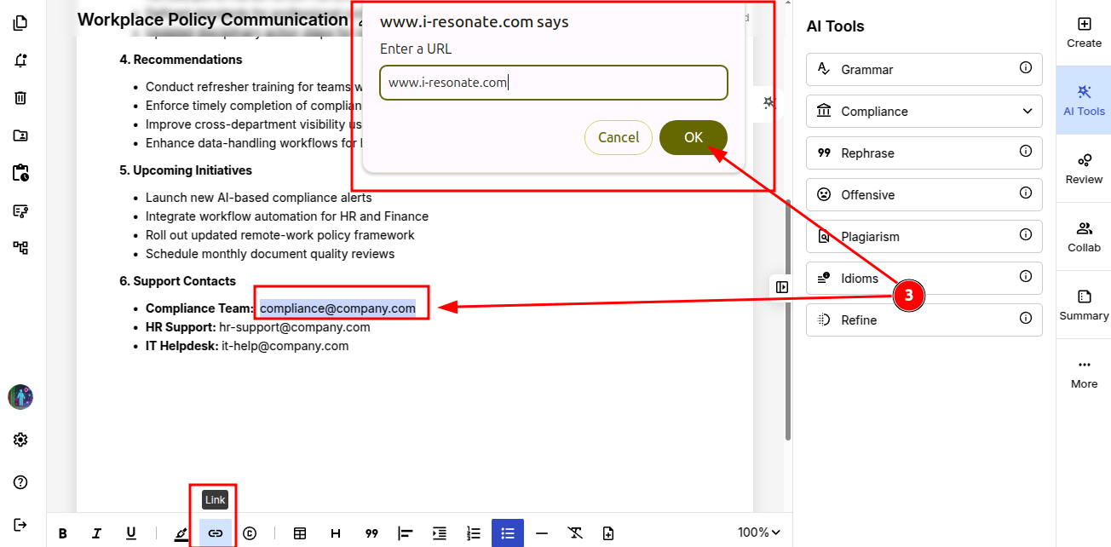Click the Link icon in toolbar

coord(216,533)
